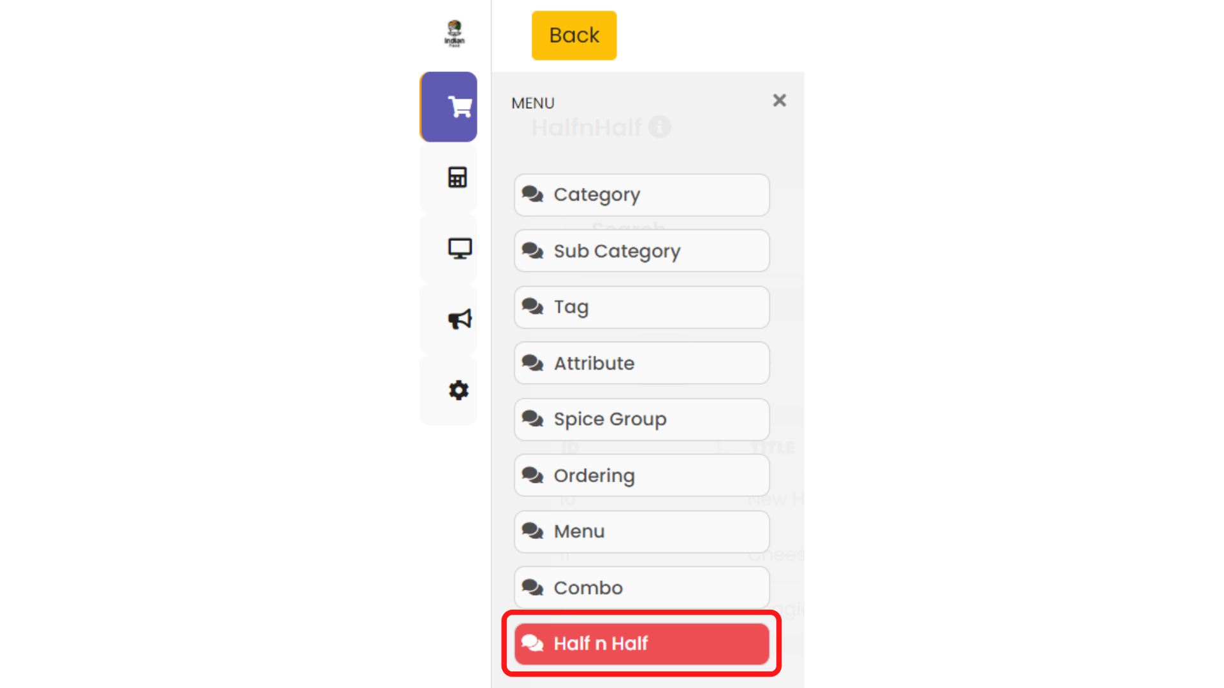The height and width of the screenshot is (688, 1224).
Task: Click the shopping cart sidebar icon
Action: [459, 107]
